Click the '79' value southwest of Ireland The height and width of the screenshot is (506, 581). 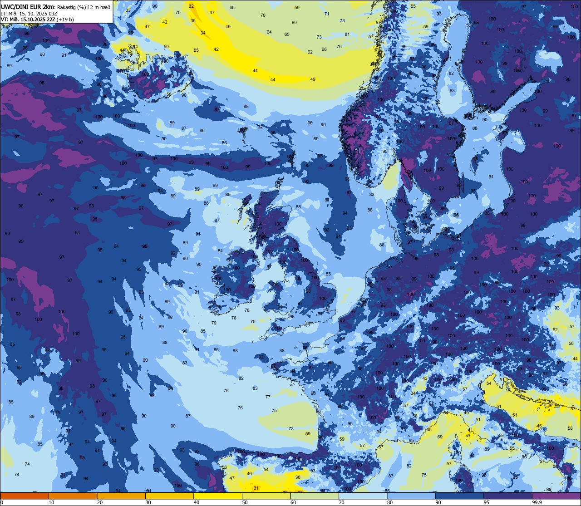tap(214, 323)
